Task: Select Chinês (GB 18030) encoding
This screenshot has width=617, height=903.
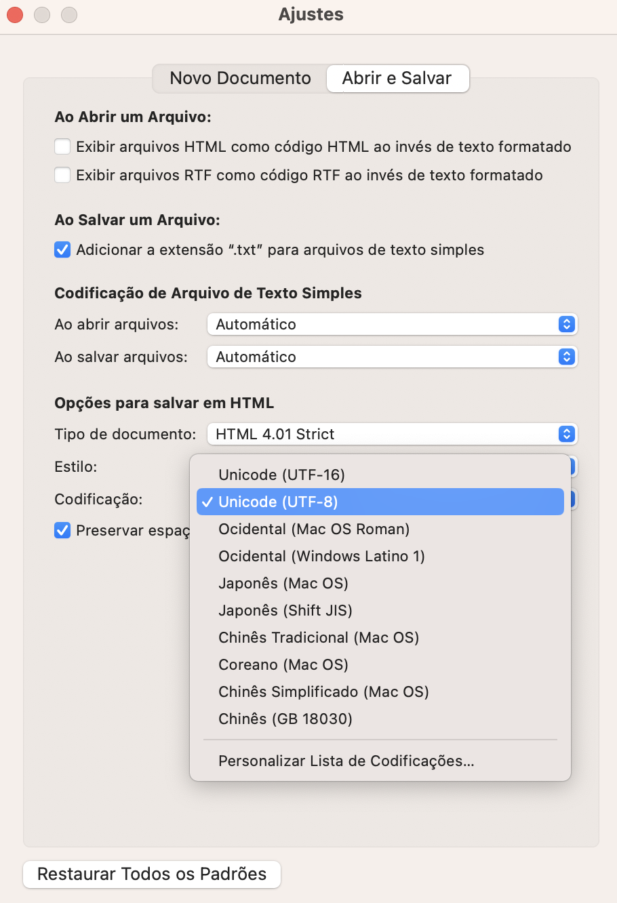Action: 285,719
